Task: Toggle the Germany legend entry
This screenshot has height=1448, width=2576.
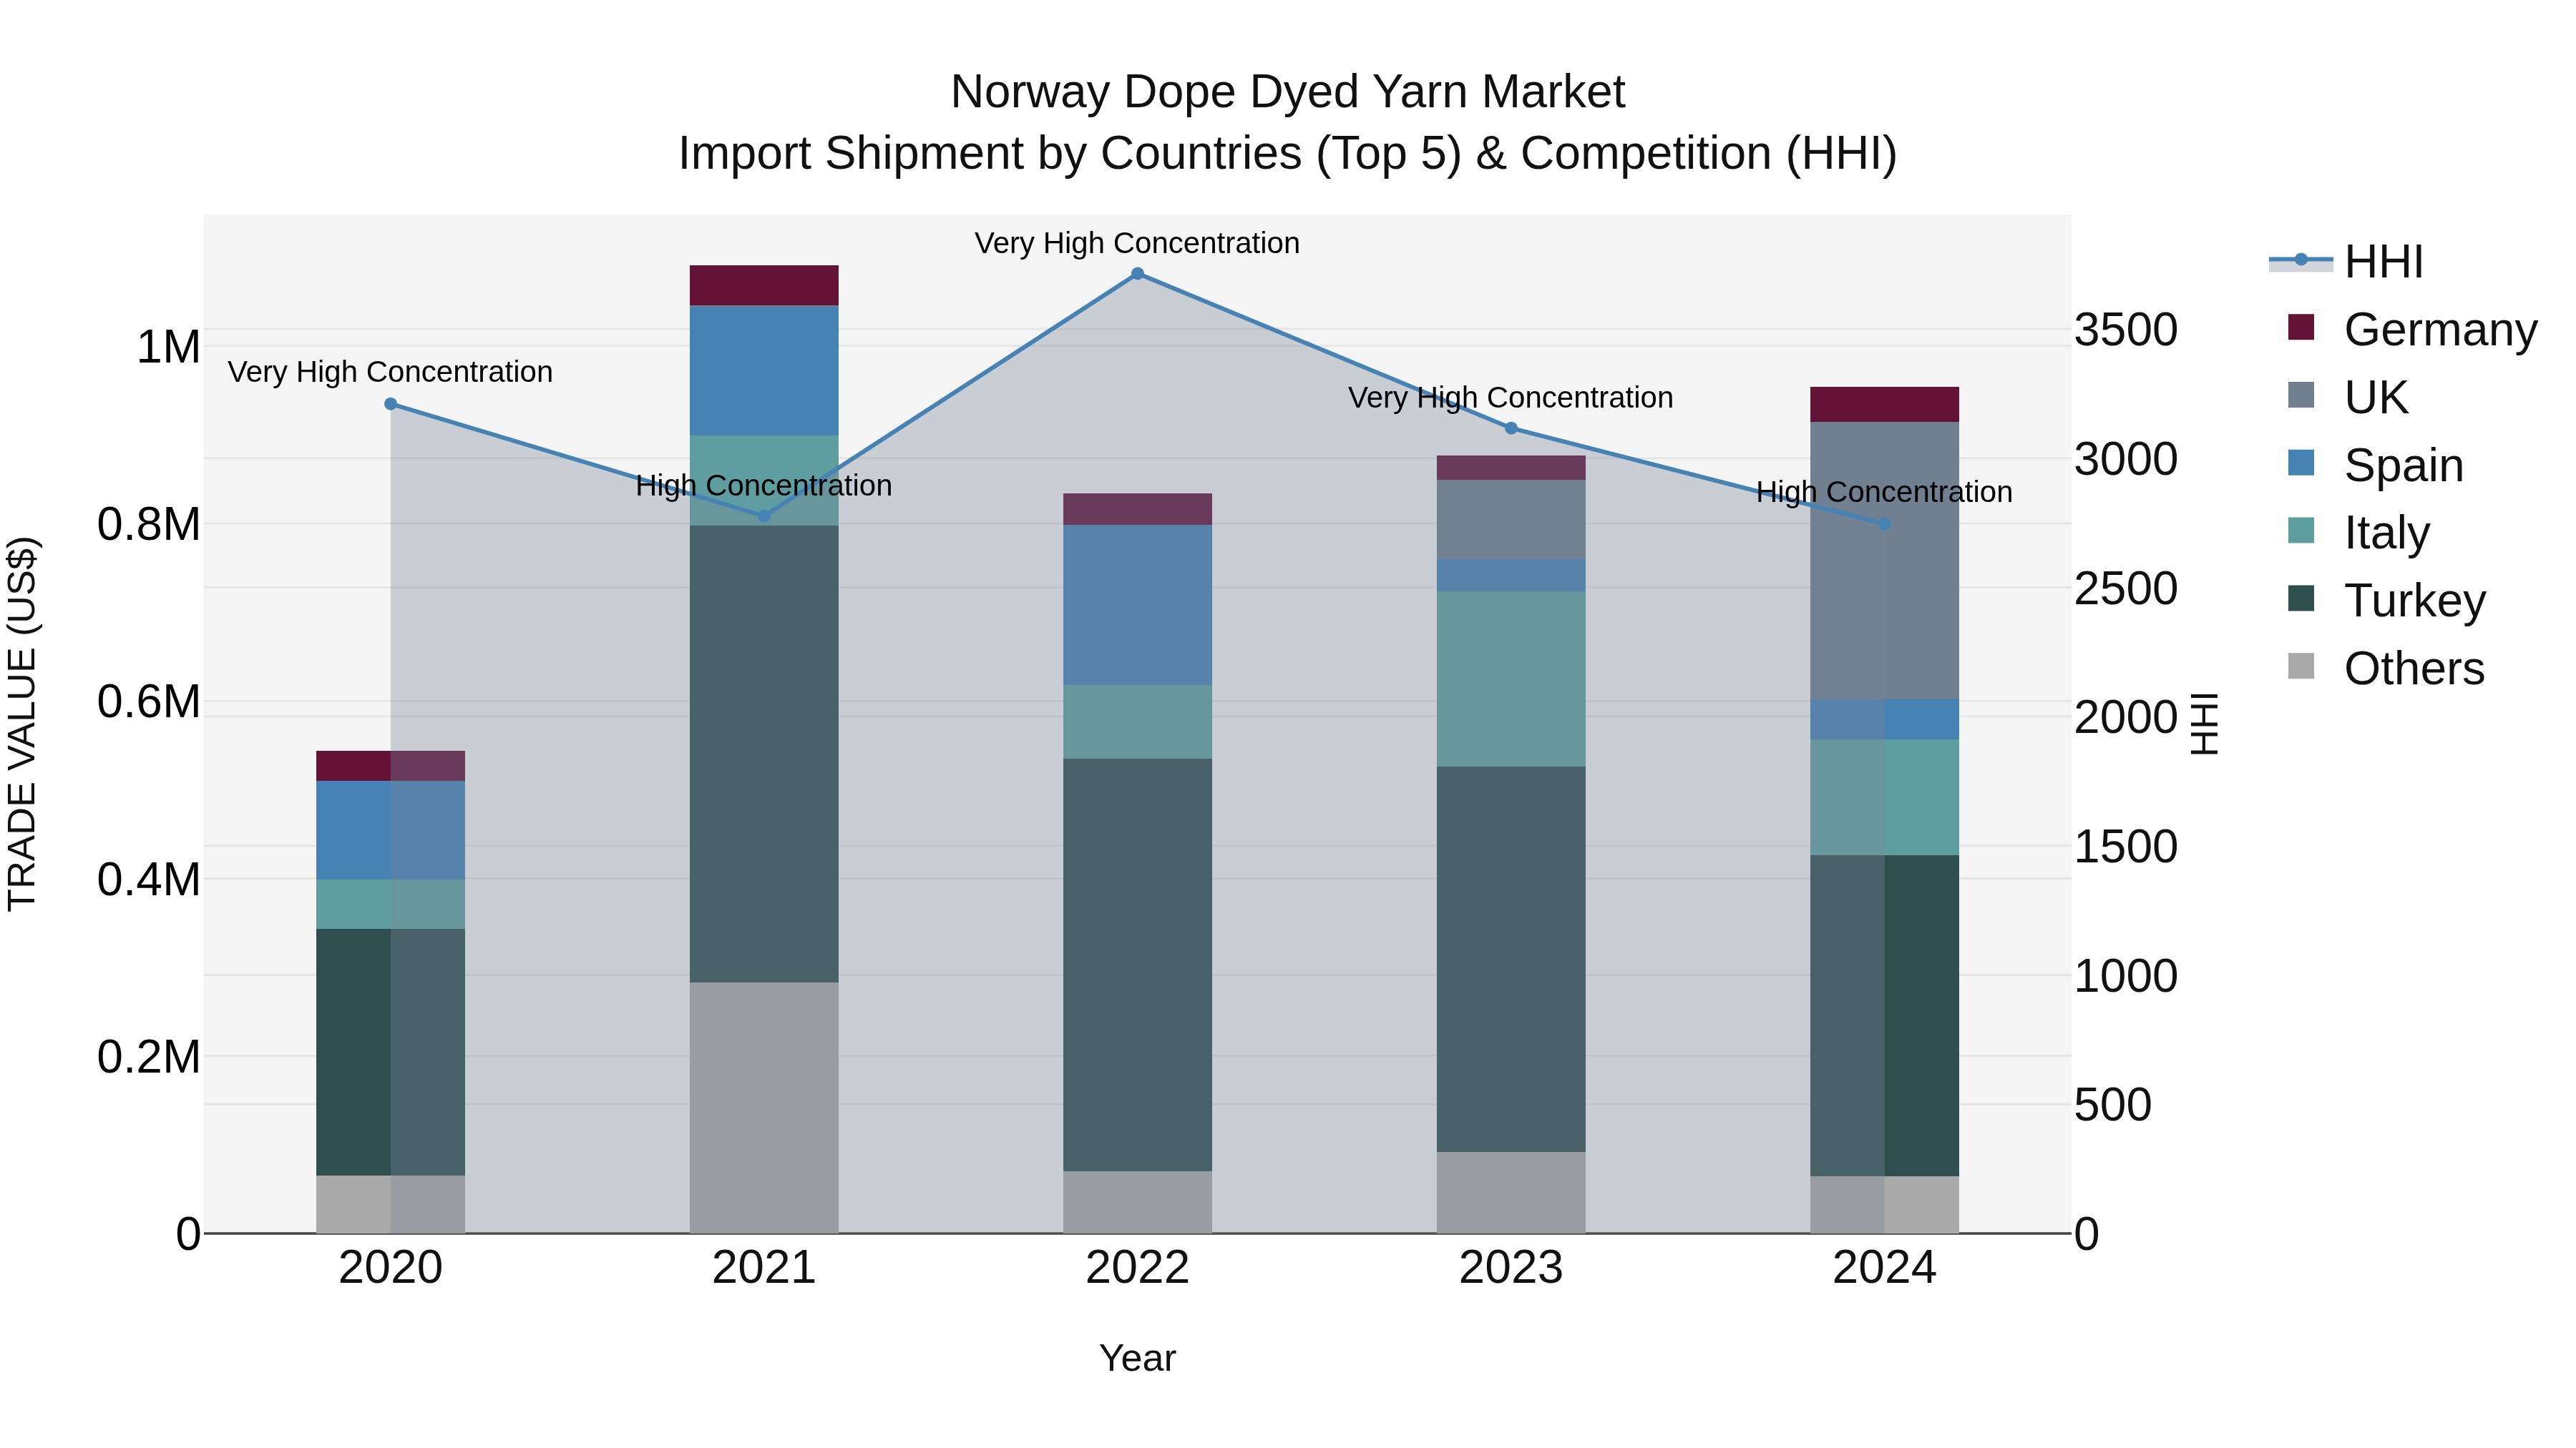Action: [x=2412, y=329]
